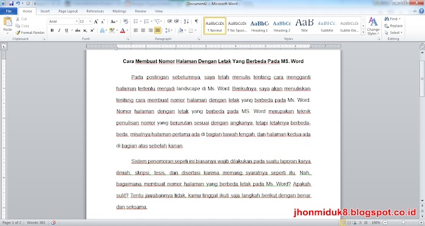Apply the Heading 1 style
Screen dimensions: 425x226
[259, 26]
